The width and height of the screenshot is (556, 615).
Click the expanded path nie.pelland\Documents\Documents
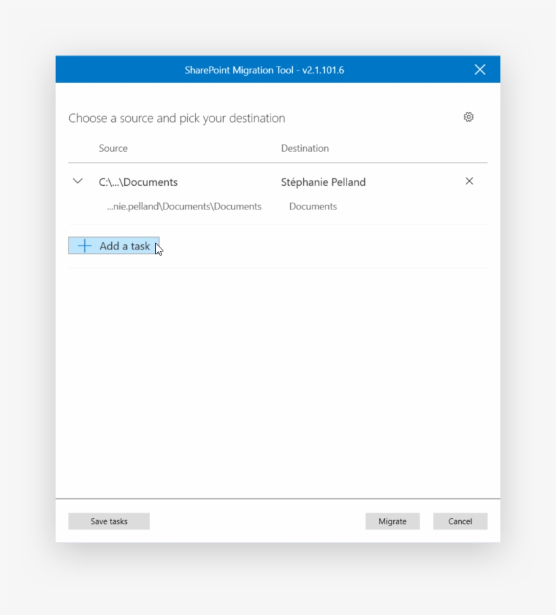[185, 206]
